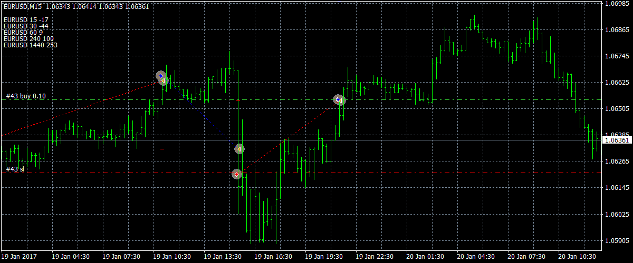Screen dimensions: 633x263
Task: Click the current price tag 1.06361
Action: pos(617,140)
